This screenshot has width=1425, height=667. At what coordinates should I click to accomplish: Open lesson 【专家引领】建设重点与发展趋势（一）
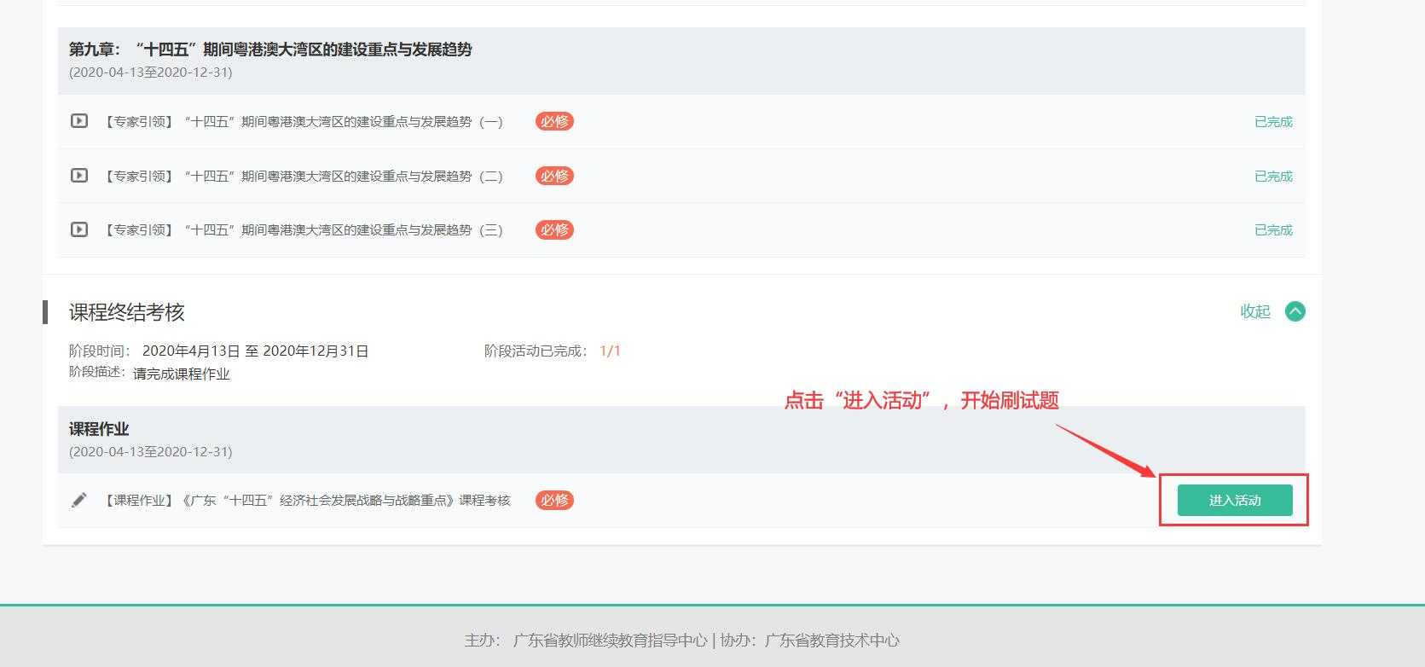[x=303, y=122]
